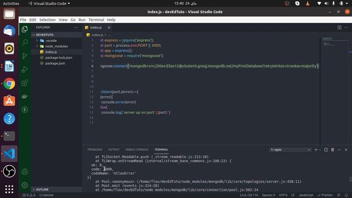
Task: Open the Help menu
Action: tap(111, 20)
